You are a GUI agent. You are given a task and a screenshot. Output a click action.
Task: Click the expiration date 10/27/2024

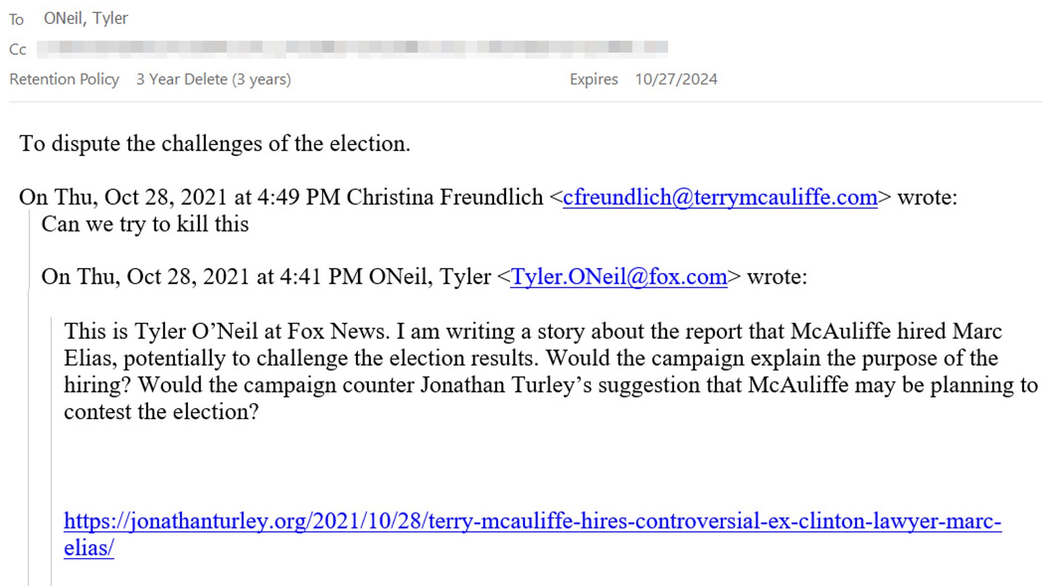[675, 79]
